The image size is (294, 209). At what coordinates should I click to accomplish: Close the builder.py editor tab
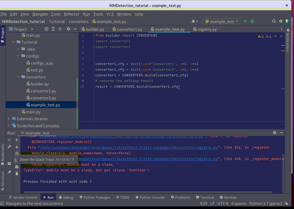(x=107, y=29)
